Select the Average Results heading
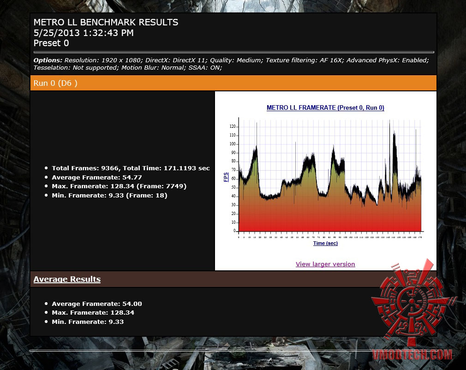 pyautogui.click(x=67, y=279)
